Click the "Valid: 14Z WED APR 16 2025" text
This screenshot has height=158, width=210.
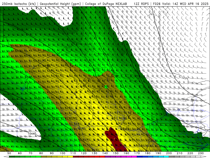point(185,4)
